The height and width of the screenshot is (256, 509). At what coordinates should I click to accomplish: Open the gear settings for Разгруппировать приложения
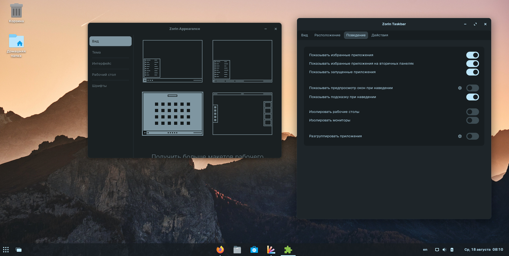(460, 136)
